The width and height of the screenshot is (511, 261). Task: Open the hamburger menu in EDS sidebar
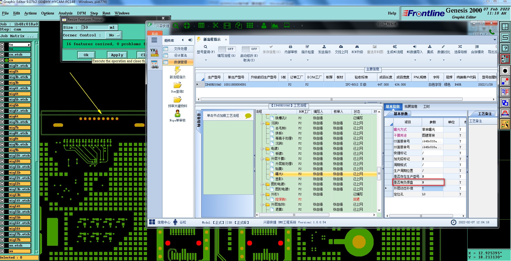click(154, 40)
